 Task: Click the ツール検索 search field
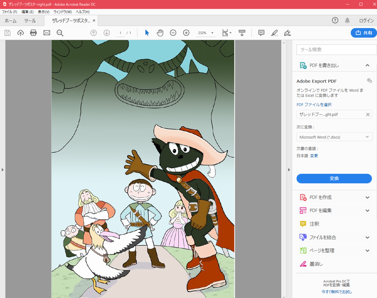[x=336, y=50]
